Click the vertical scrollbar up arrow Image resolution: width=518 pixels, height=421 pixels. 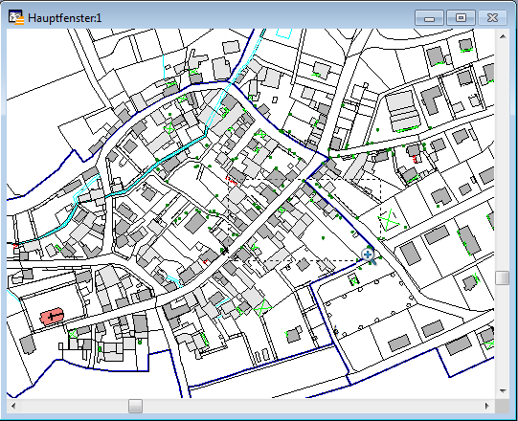tap(503, 36)
